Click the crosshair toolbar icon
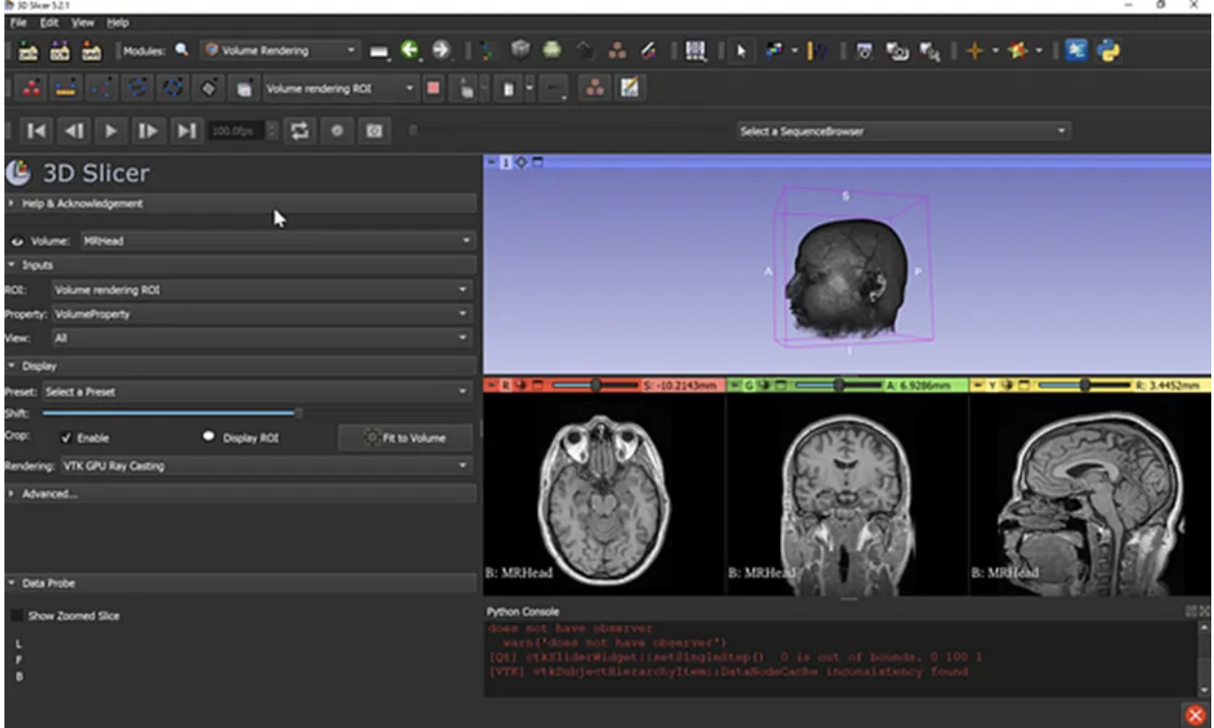 tap(974, 51)
